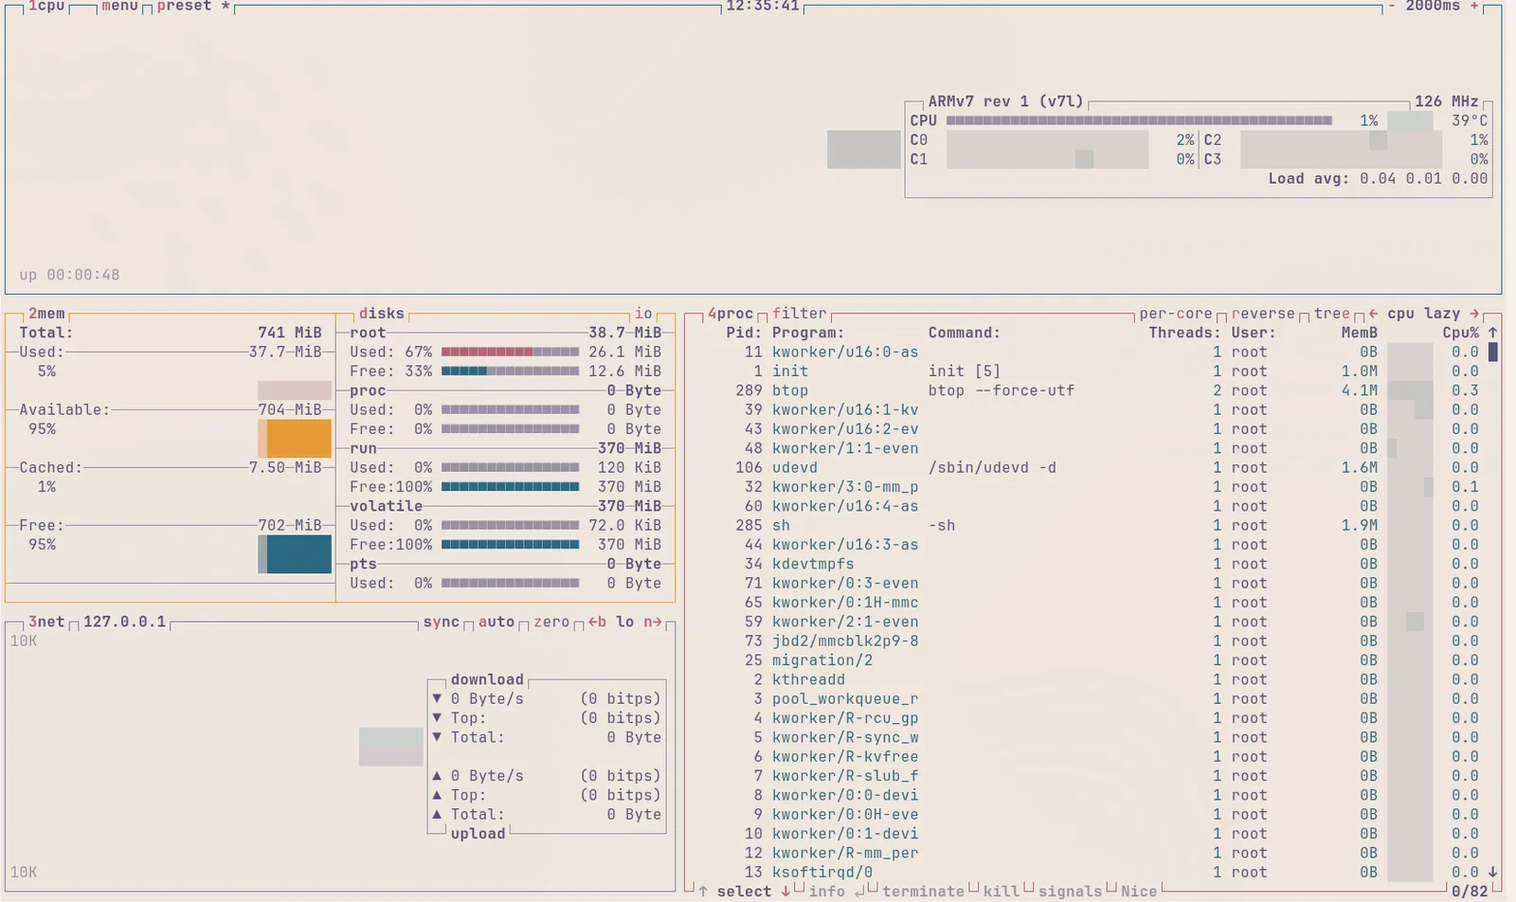The image size is (1516, 902).
Task: Switch to previous network interface with b arrow
Action: click(x=597, y=622)
